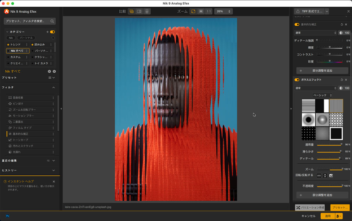The image size is (352, 221).
Task: Select the トレンド category
Action: [15, 45]
